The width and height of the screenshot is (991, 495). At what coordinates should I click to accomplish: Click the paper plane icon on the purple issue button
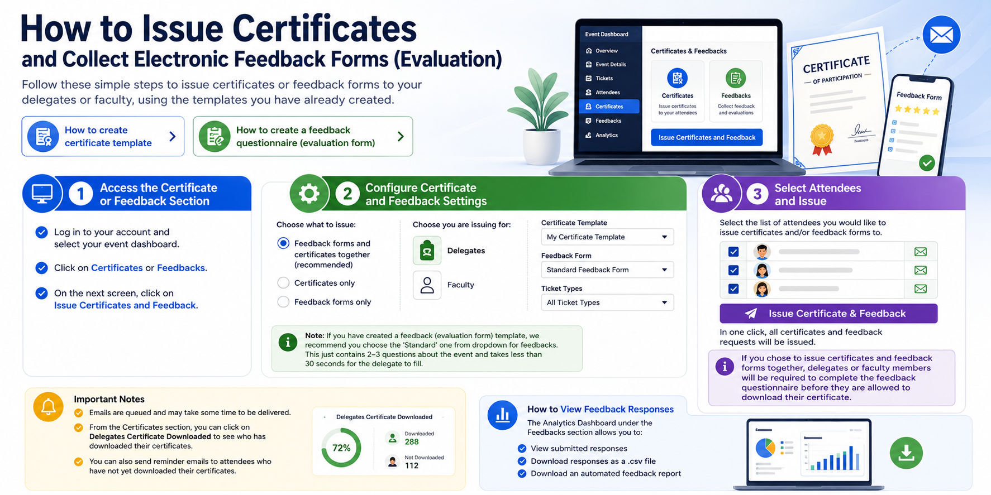(751, 314)
